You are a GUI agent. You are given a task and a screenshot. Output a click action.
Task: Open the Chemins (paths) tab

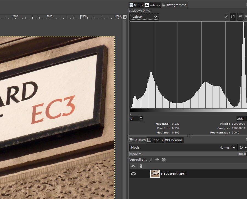coord(173,140)
